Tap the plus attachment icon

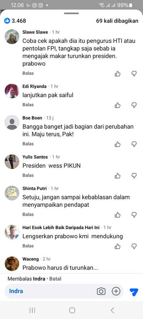click(x=116, y=291)
